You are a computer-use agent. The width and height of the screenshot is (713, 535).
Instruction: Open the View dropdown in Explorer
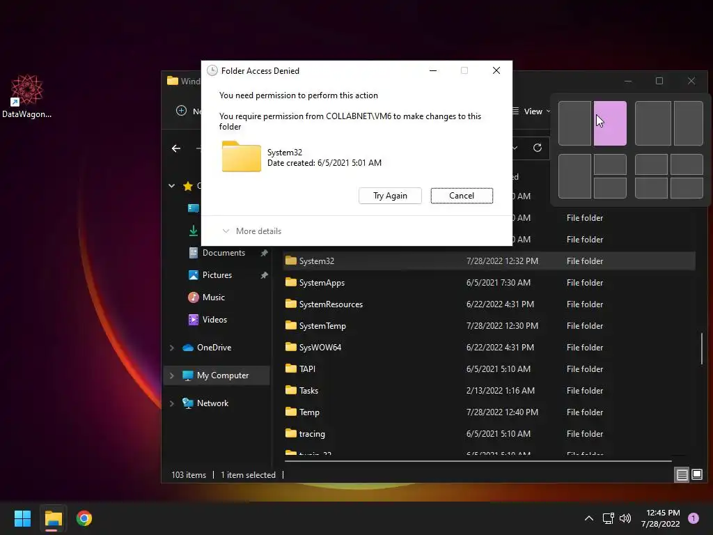point(531,111)
